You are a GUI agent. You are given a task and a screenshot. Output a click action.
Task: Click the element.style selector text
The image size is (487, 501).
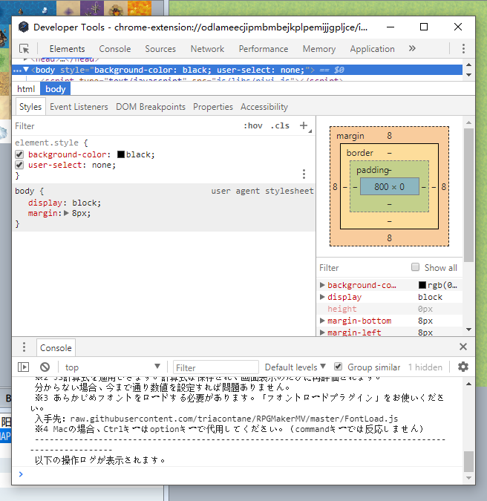(x=47, y=143)
